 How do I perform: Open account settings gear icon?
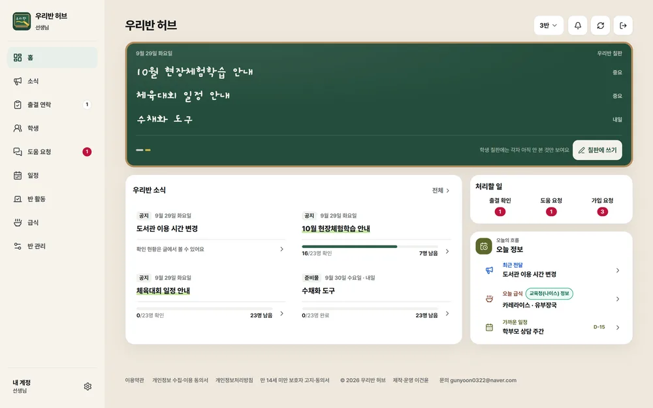click(88, 386)
